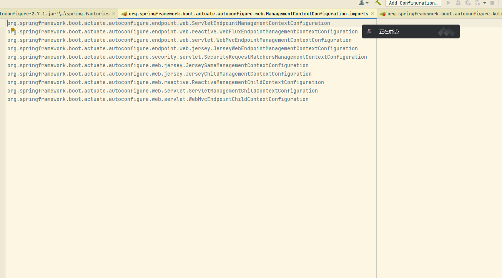Click the Build Project hammer icon
The image size is (502, 278).
(378, 3)
